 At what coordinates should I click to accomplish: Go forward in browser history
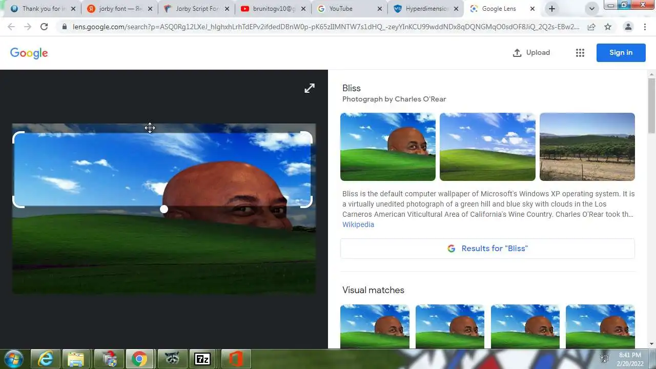click(28, 27)
